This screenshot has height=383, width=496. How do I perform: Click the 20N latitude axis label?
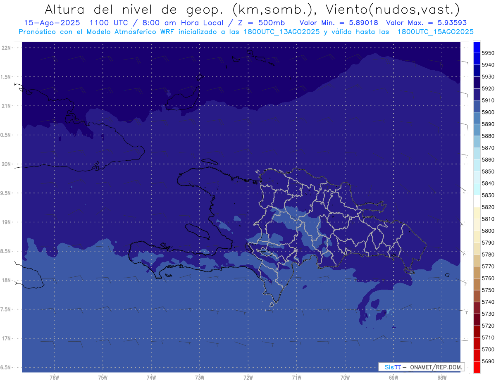7,164
